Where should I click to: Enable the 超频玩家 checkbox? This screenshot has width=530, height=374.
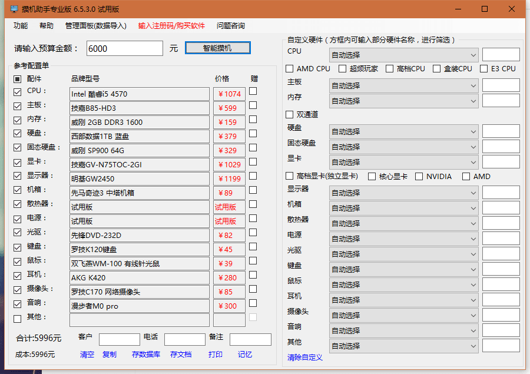click(342, 69)
